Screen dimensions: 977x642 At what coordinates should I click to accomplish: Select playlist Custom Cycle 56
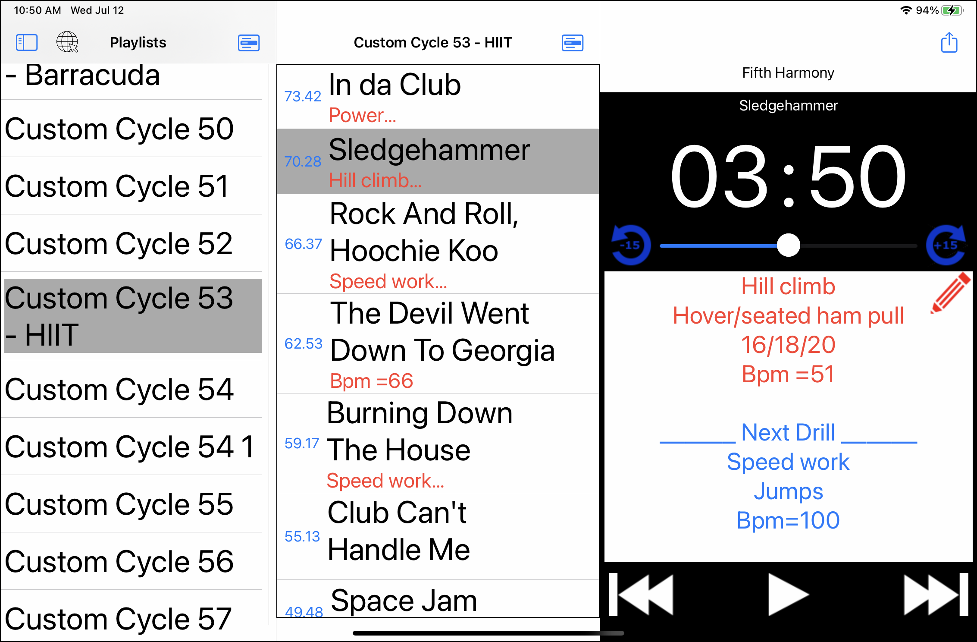pyautogui.click(x=132, y=561)
